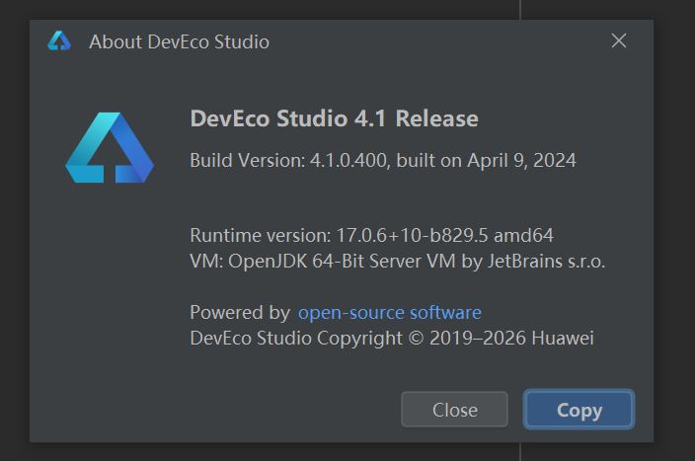Click the Powered by label
The width and height of the screenshot is (695, 461).
[240, 313]
